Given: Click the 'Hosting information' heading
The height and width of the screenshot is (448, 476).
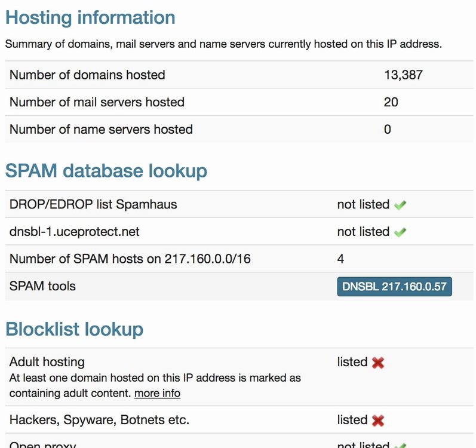Looking at the screenshot, I should [x=90, y=17].
